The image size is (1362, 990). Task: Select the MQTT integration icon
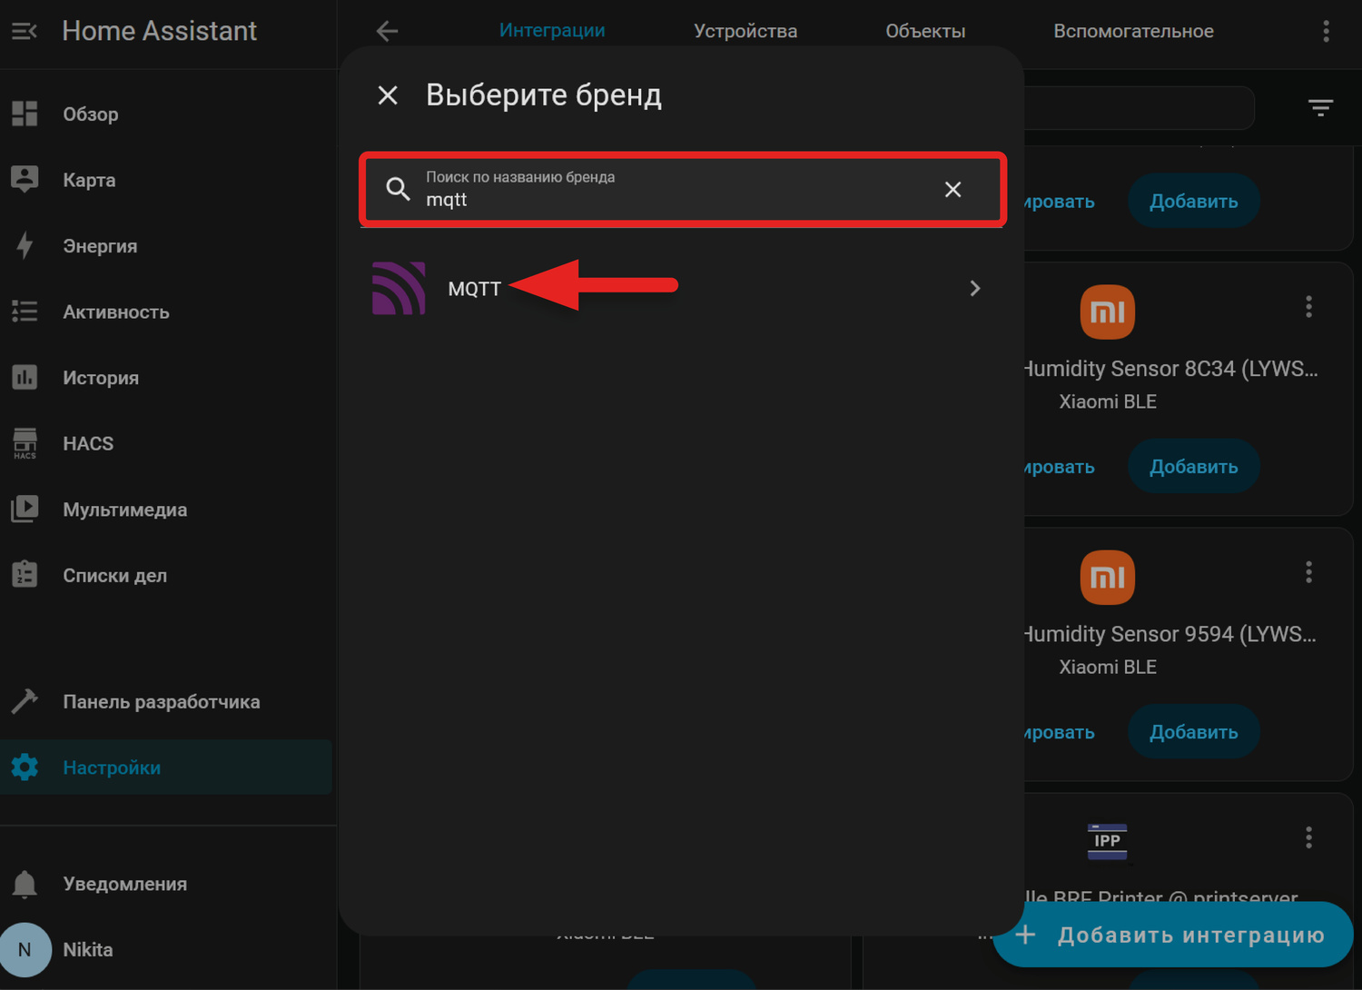398,288
